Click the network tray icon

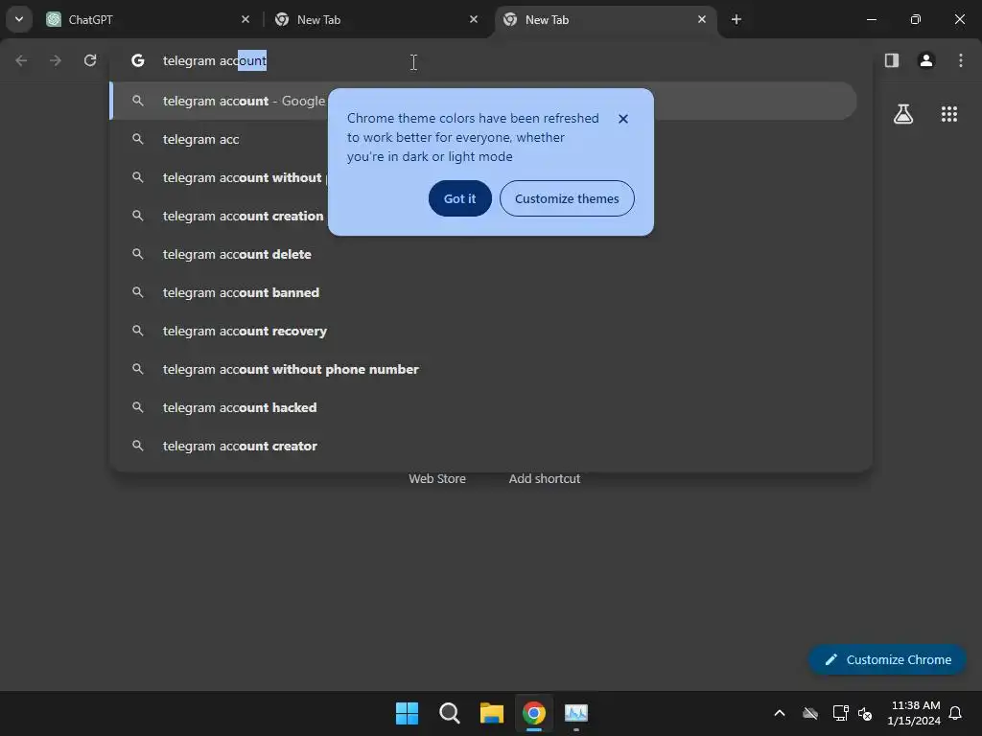pos(840,713)
